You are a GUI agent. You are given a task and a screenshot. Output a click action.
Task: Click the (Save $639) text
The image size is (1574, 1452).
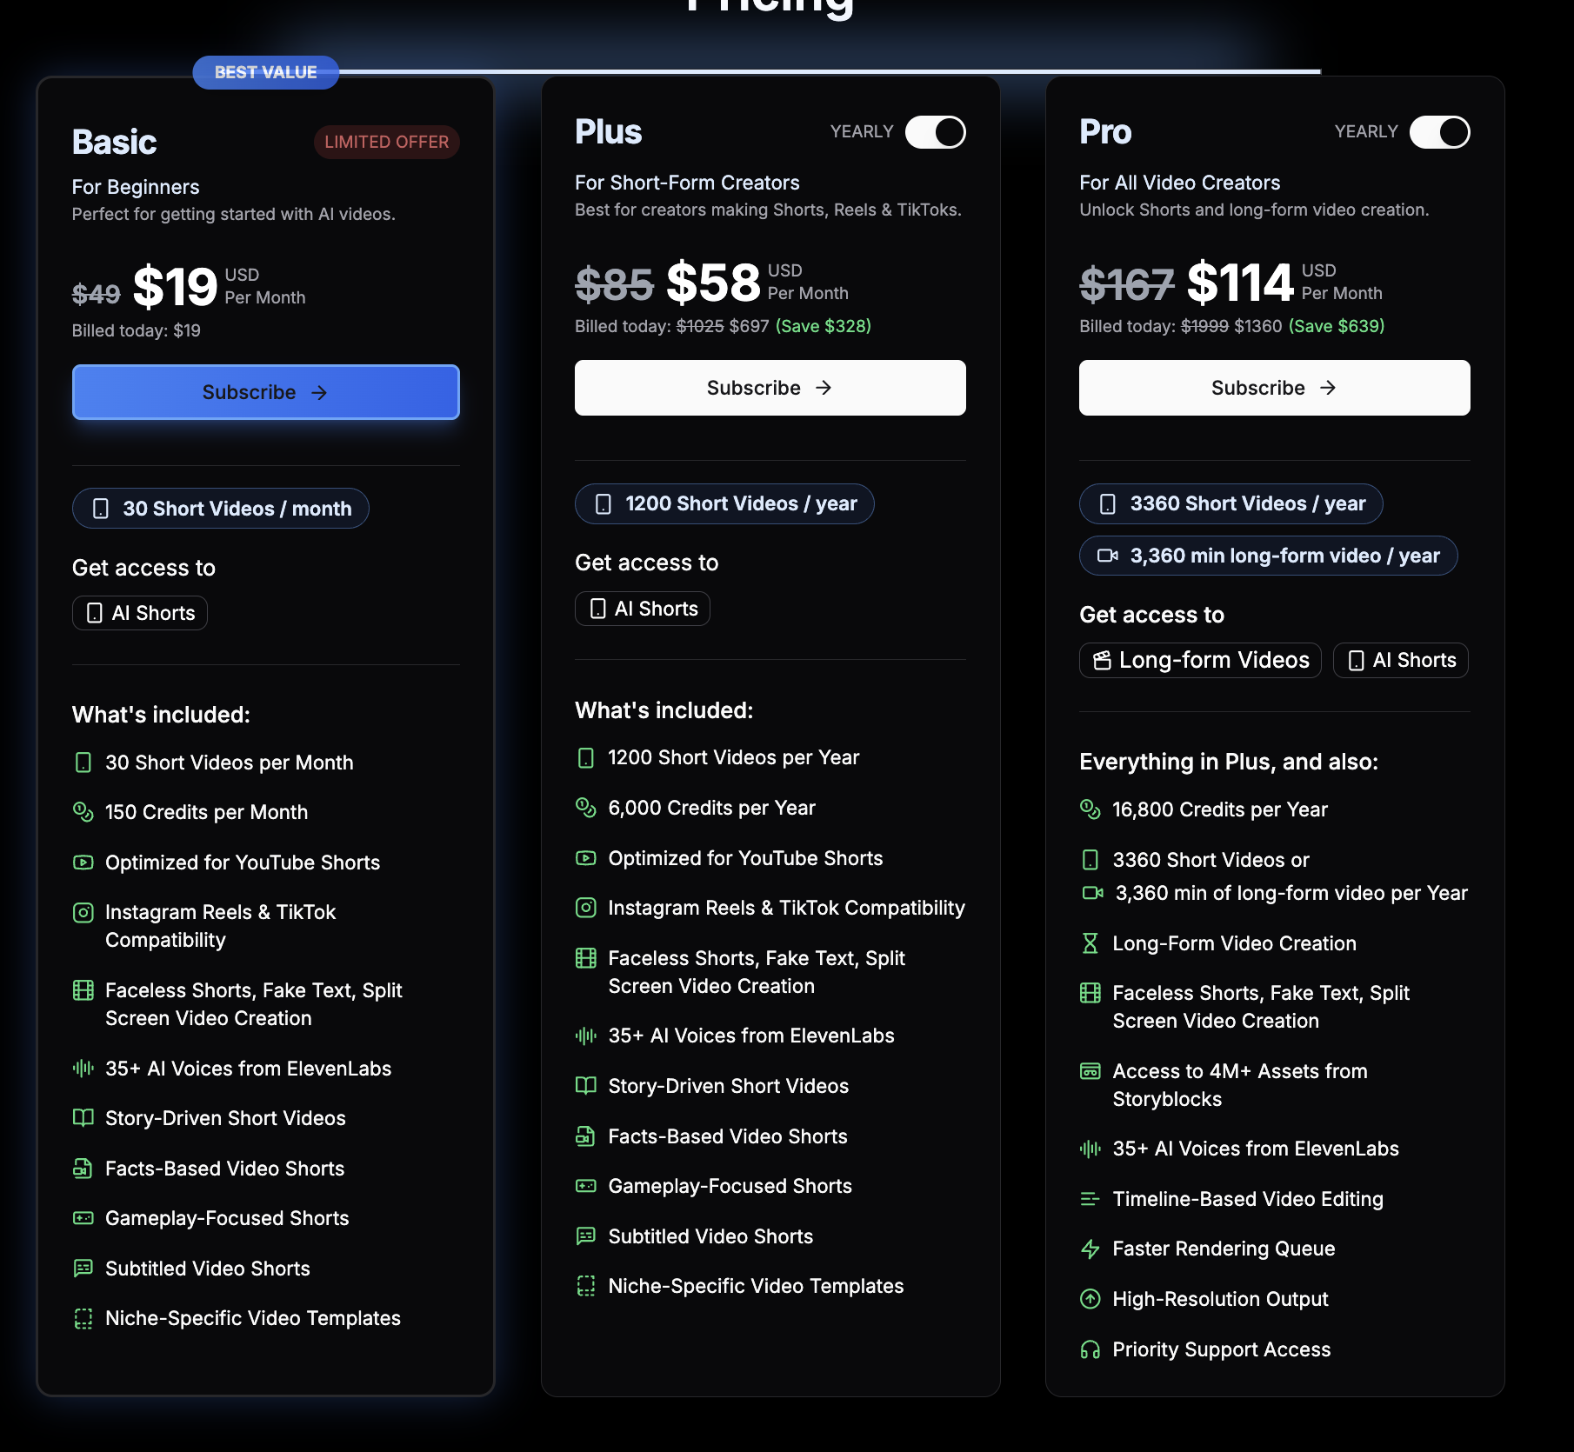point(1337,326)
